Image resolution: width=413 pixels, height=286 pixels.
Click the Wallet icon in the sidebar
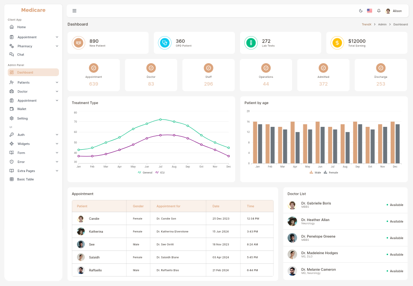click(x=12, y=109)
